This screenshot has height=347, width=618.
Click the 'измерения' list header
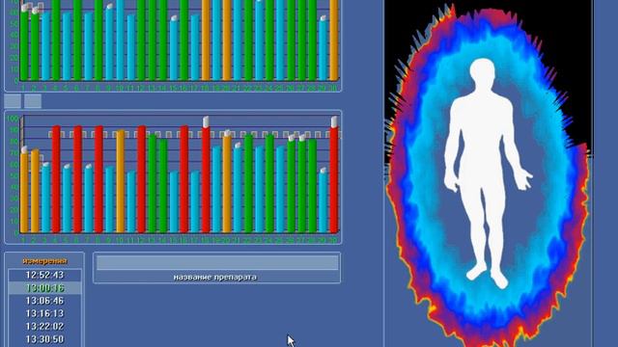[44, 261]
